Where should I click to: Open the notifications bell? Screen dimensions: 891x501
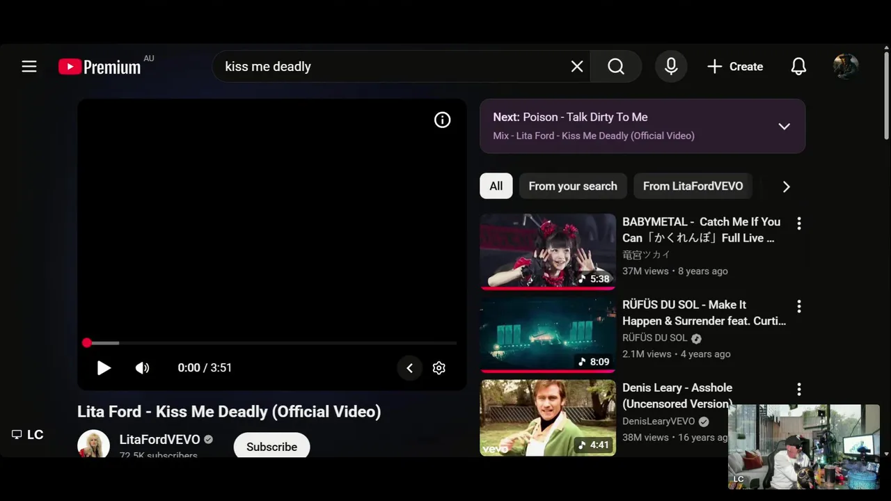coord(799,67)
